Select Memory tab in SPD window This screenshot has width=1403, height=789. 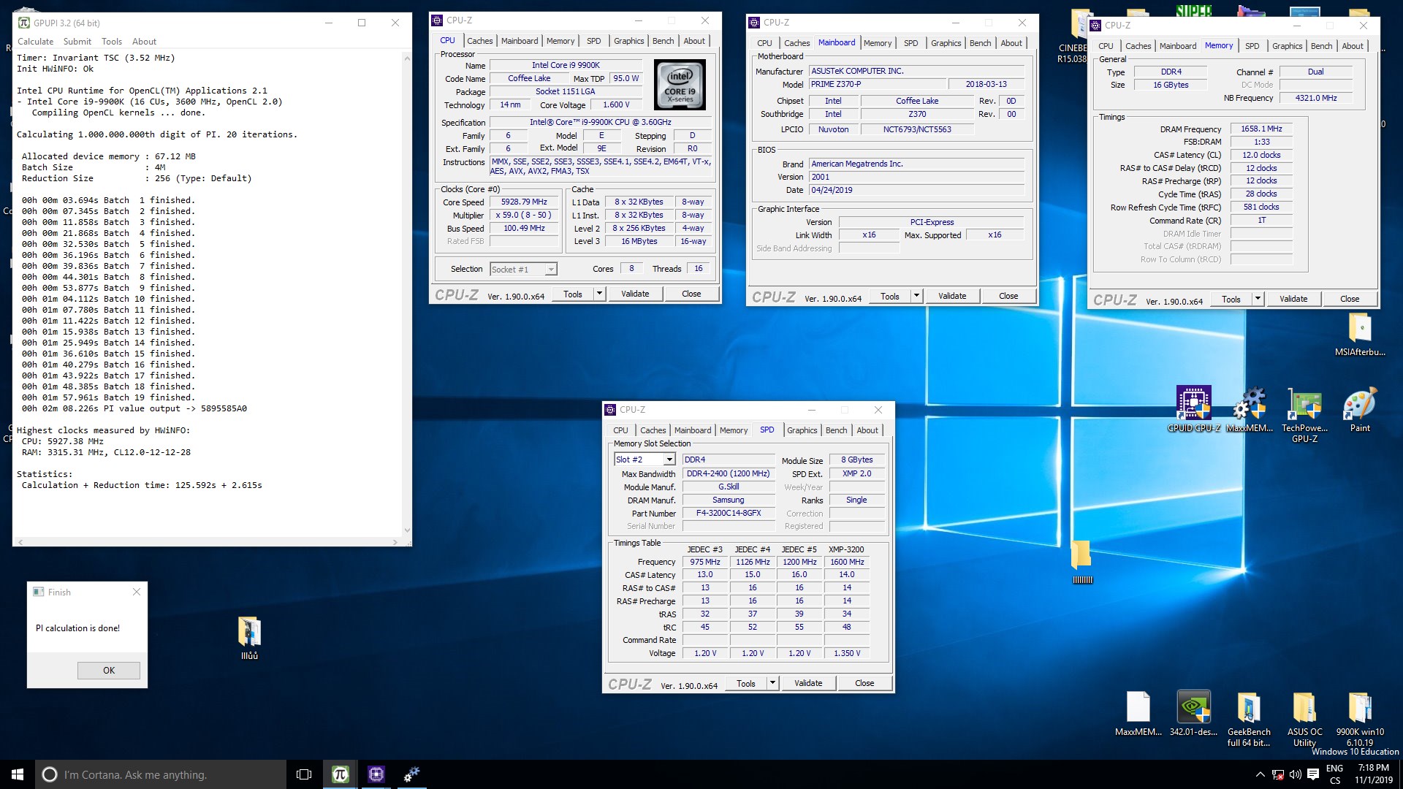(733, 430)
